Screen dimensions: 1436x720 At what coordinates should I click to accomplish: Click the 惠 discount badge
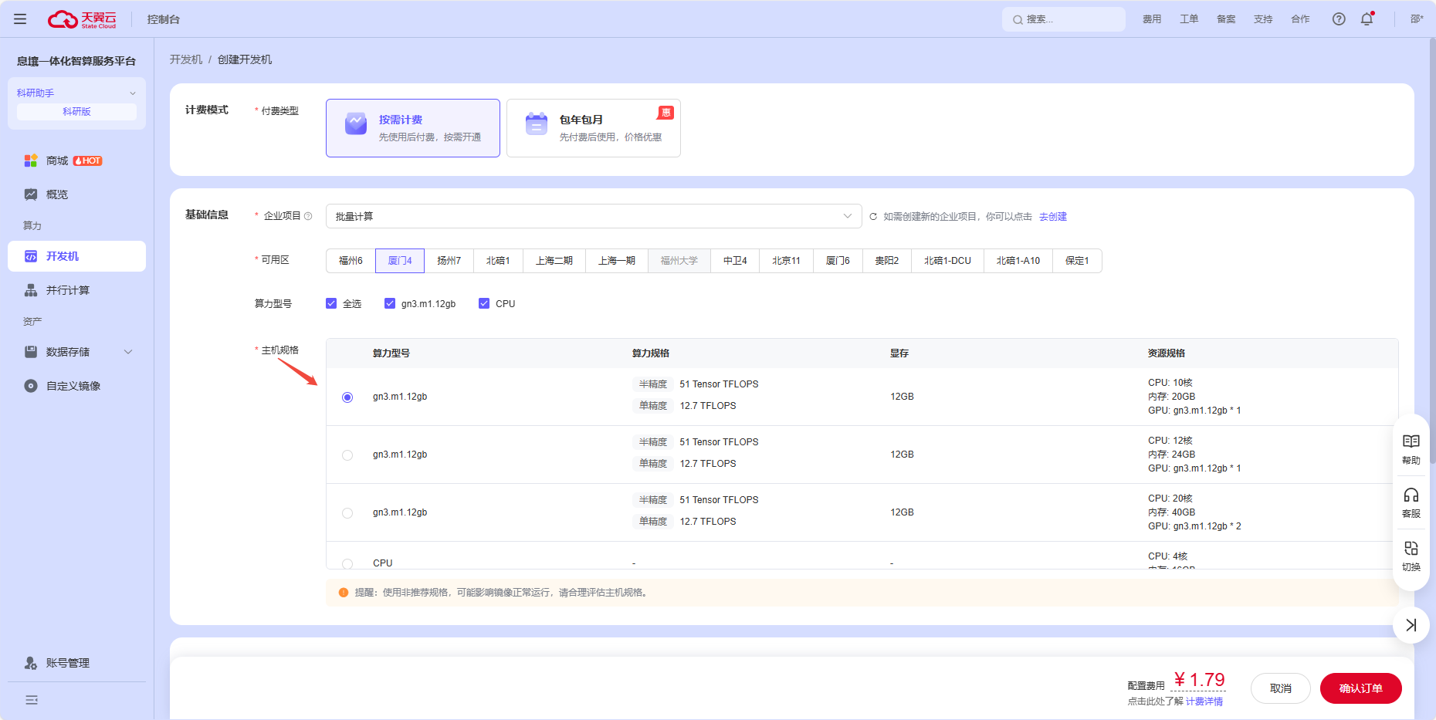pos(666,113)
